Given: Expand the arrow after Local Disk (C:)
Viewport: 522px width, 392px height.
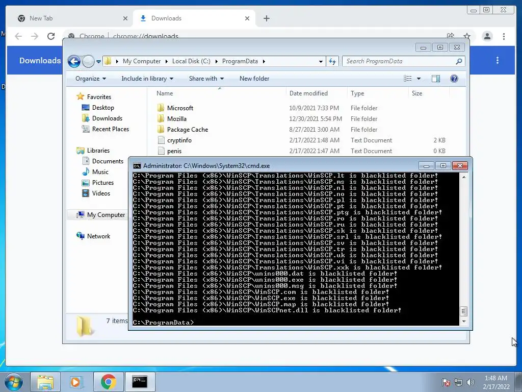Looking at the screenshot, I should click(216, 61).
